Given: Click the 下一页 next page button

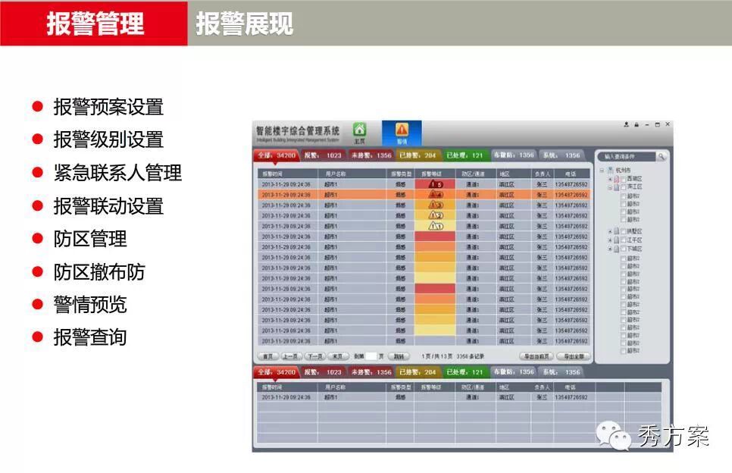Looking at the screenshot, I should 314,356.
